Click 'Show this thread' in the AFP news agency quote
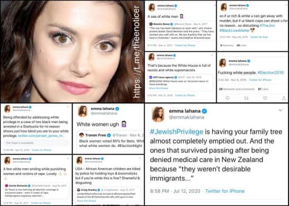289x206 pixels. (x=158, y=88)
